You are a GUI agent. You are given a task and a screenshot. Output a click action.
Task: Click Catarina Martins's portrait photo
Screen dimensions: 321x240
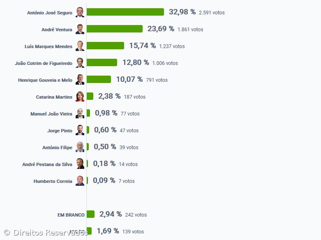click(80, 97)
